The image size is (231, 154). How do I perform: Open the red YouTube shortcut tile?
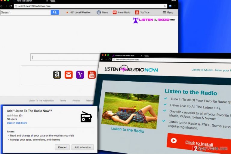click(x=92, y=75)
